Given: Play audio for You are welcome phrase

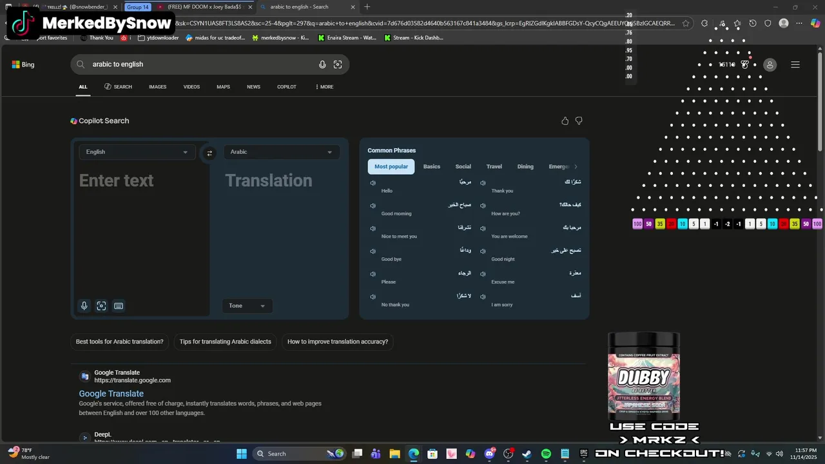Looking at the screenshot, I should tap(483, 228).
